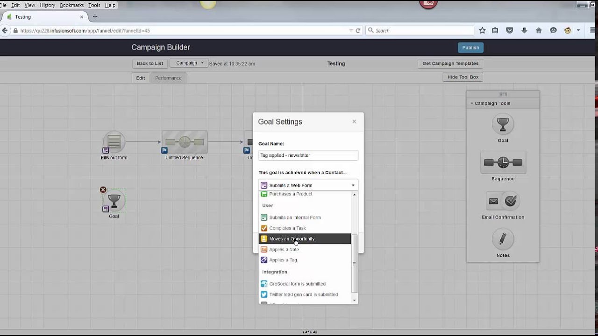Image resolution: width=598 pixels, height=336 pixels.
Task: Delete the Goal node with red X
Action: [x=103, y=189]
